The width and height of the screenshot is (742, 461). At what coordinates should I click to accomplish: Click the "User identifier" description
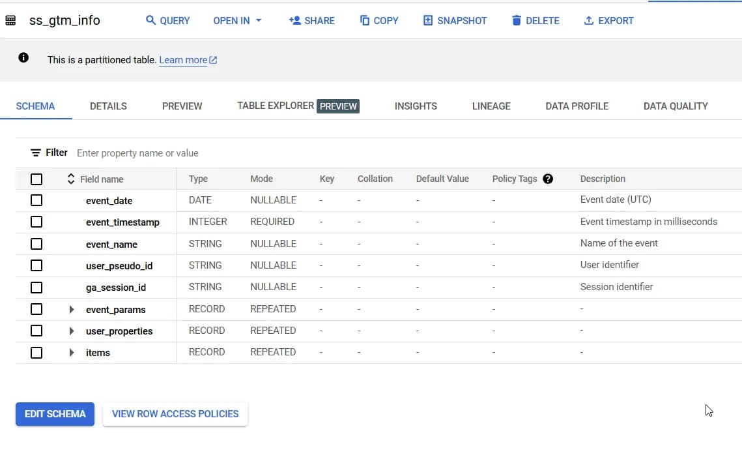(610, 264)
